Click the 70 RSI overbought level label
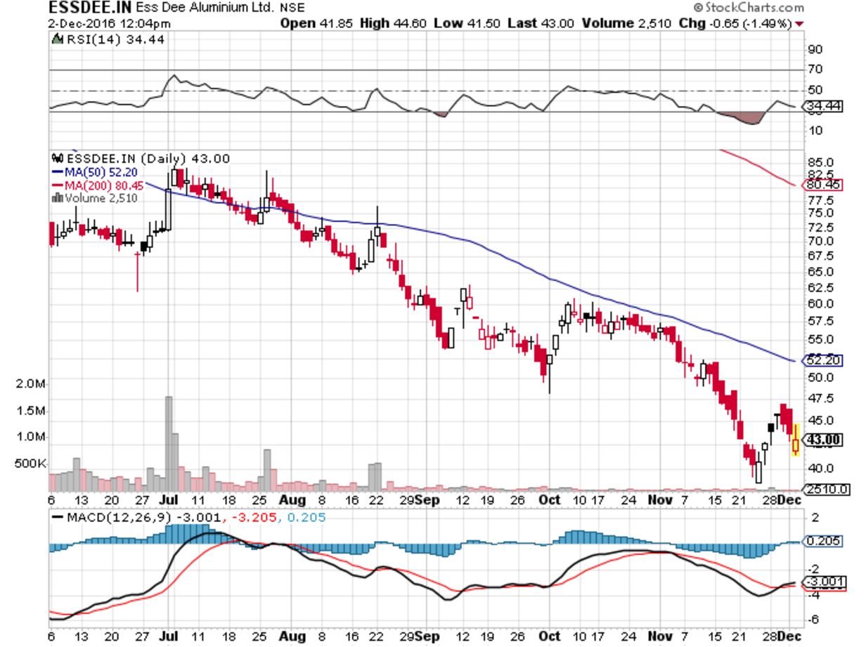The height and width of the screenshot is (647, 866). tap(815, 70)
